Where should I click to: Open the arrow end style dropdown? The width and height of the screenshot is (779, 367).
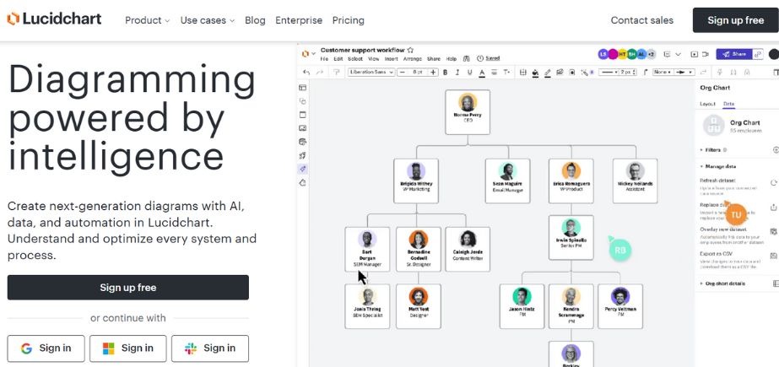pyautogui.click(x=685, y=73)
